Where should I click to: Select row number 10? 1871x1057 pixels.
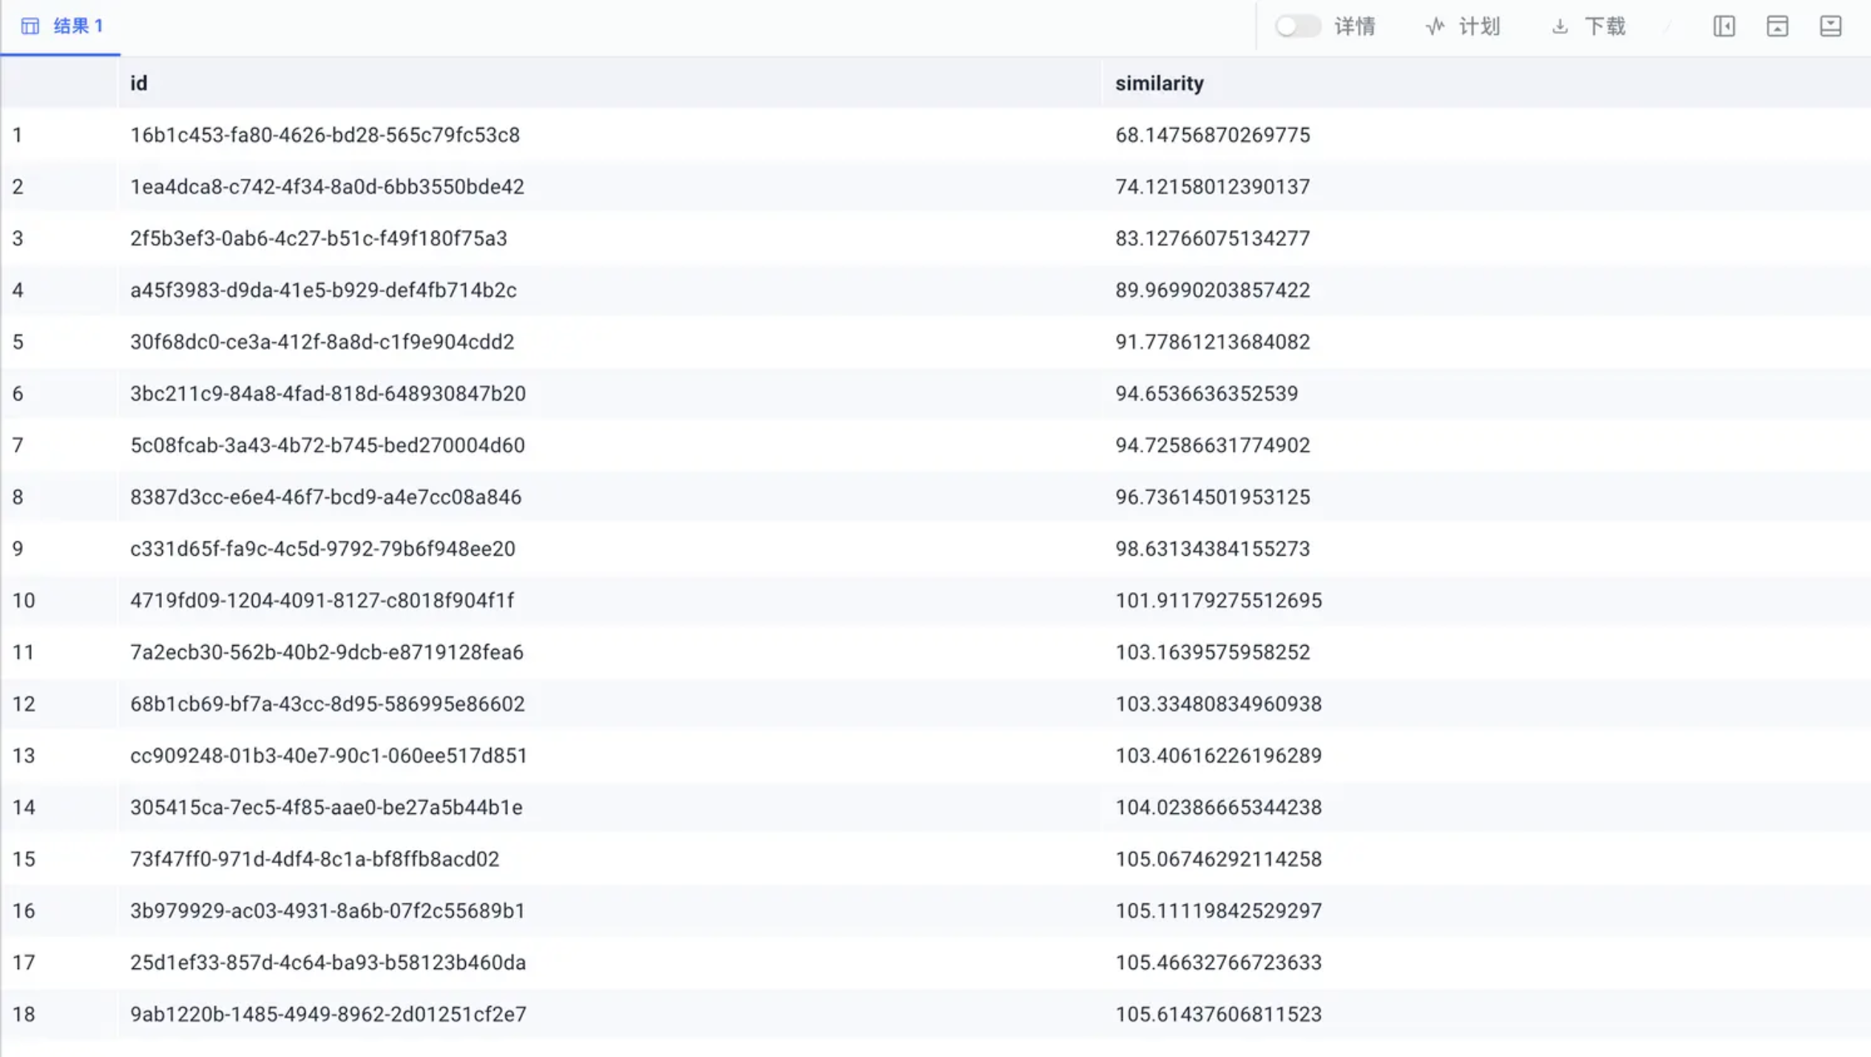click(x=24, y=600)
